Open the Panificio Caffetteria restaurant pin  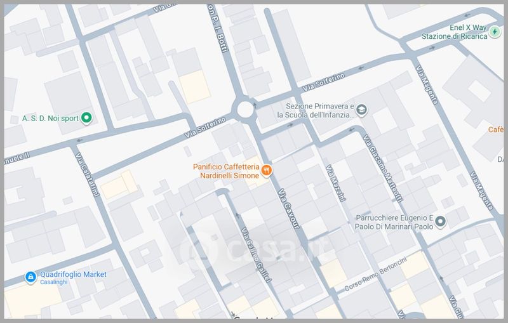[x=267, y=170]
